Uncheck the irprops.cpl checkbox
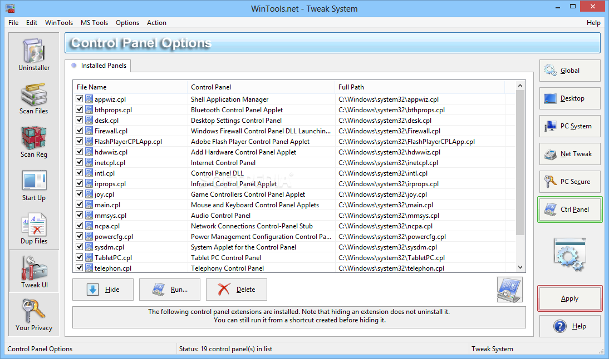Screen dimensions: 609x359 (80, 184)
